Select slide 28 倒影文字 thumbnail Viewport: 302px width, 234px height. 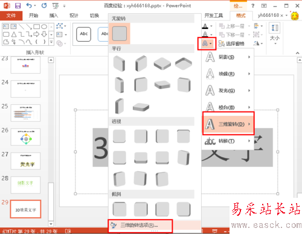(x=25, y=185)
